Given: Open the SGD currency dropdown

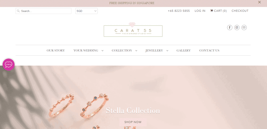Looking at the screenshot, I should pyautogui.click(x=87, y=11).
